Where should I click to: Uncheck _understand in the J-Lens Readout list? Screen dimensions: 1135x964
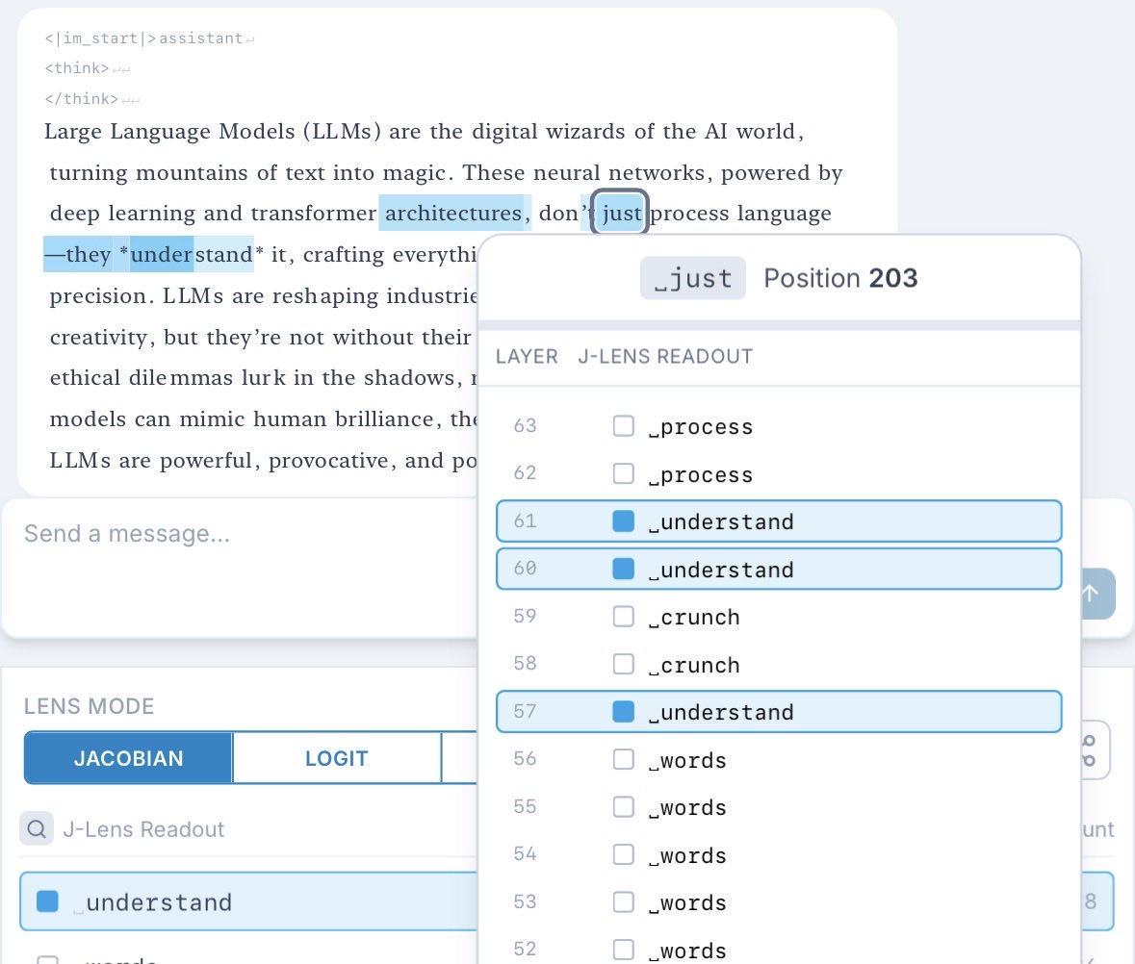pyautogui.click(x=48, y=901)
